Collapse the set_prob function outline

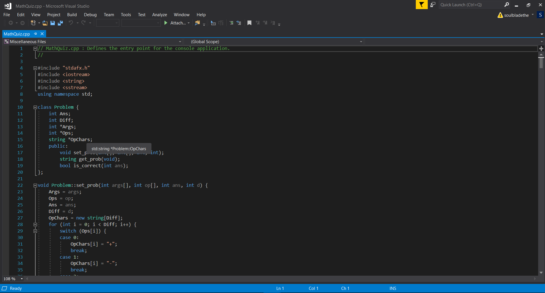35,185
